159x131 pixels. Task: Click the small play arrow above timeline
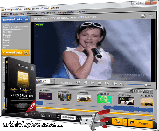[135, 91]
